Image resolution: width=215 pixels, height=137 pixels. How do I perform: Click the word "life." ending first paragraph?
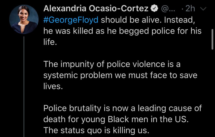point(50,42)
